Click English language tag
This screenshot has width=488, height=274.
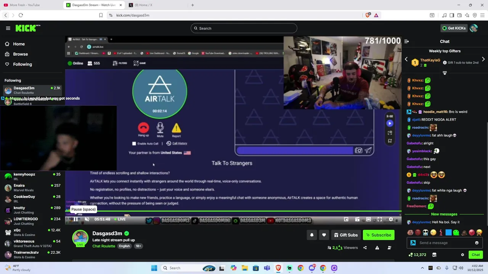[124, 246]
